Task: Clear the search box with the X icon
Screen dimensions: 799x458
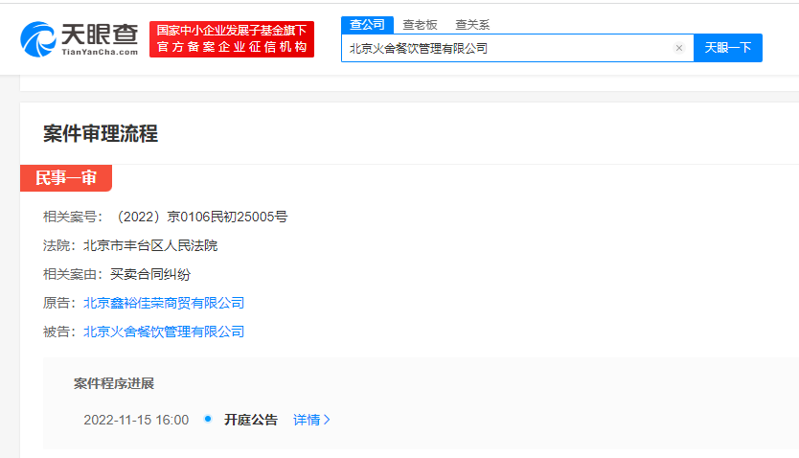Action: pos(678,48)
